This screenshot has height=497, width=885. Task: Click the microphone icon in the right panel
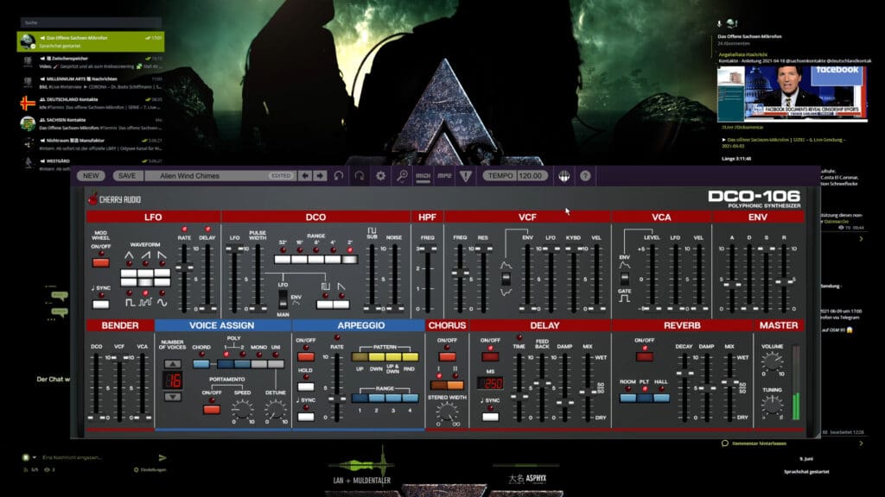click(x=720, y=23)
